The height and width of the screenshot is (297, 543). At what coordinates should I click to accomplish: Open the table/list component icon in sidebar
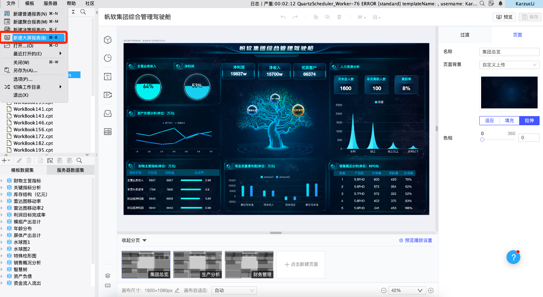(108, 131)
